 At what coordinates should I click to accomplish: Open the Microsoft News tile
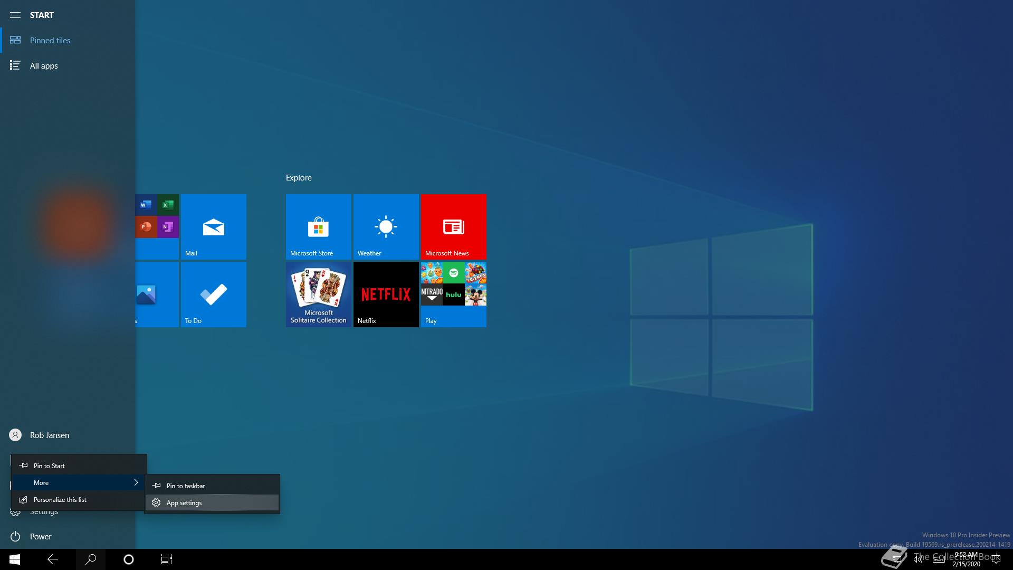point(454,227)
